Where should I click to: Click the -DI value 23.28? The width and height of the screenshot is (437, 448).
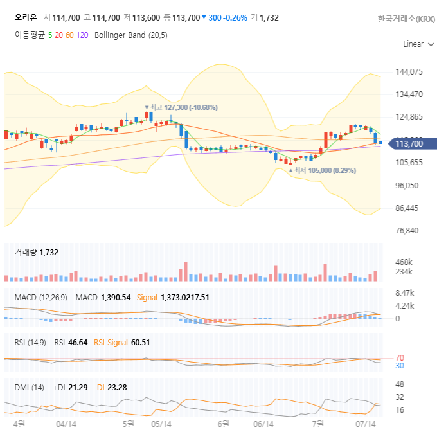click(x=117, y=388)
